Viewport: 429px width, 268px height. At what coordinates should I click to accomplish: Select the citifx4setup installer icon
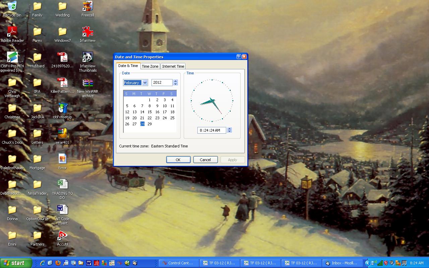(x=62, y=111)
